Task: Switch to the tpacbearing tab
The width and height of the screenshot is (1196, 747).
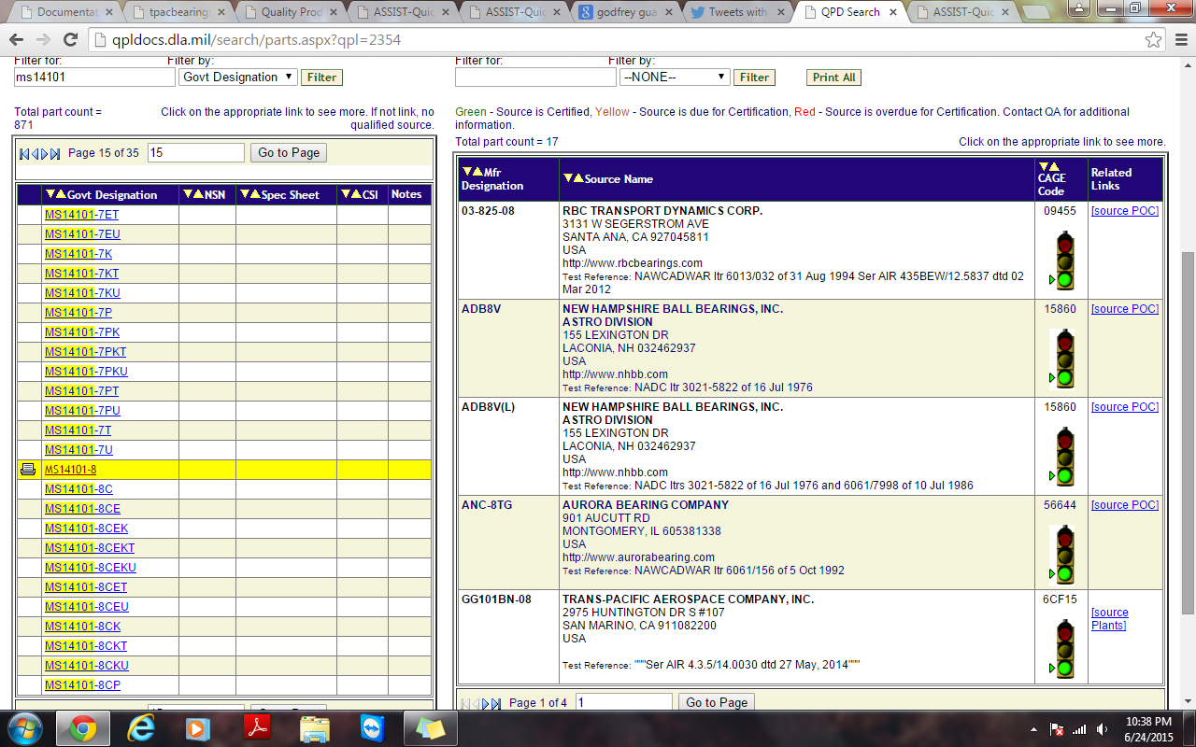Action: pyautogui.click(x=178, y=12)
